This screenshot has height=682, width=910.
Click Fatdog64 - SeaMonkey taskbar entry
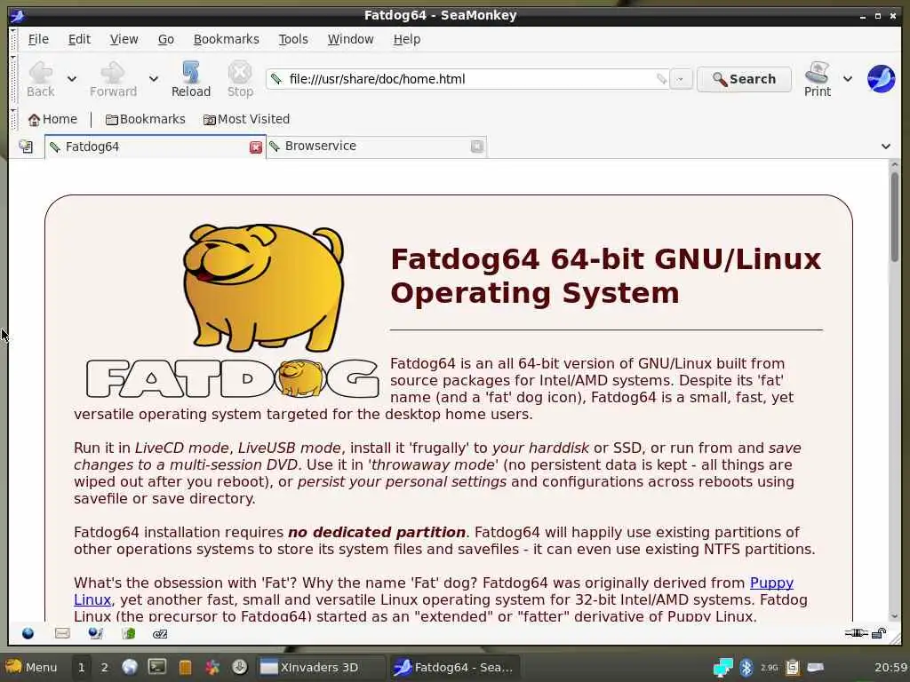(x=454, y=668)
